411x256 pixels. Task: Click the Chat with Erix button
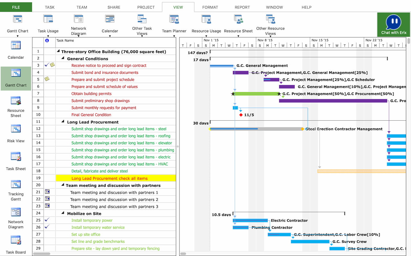coord(393,24)
